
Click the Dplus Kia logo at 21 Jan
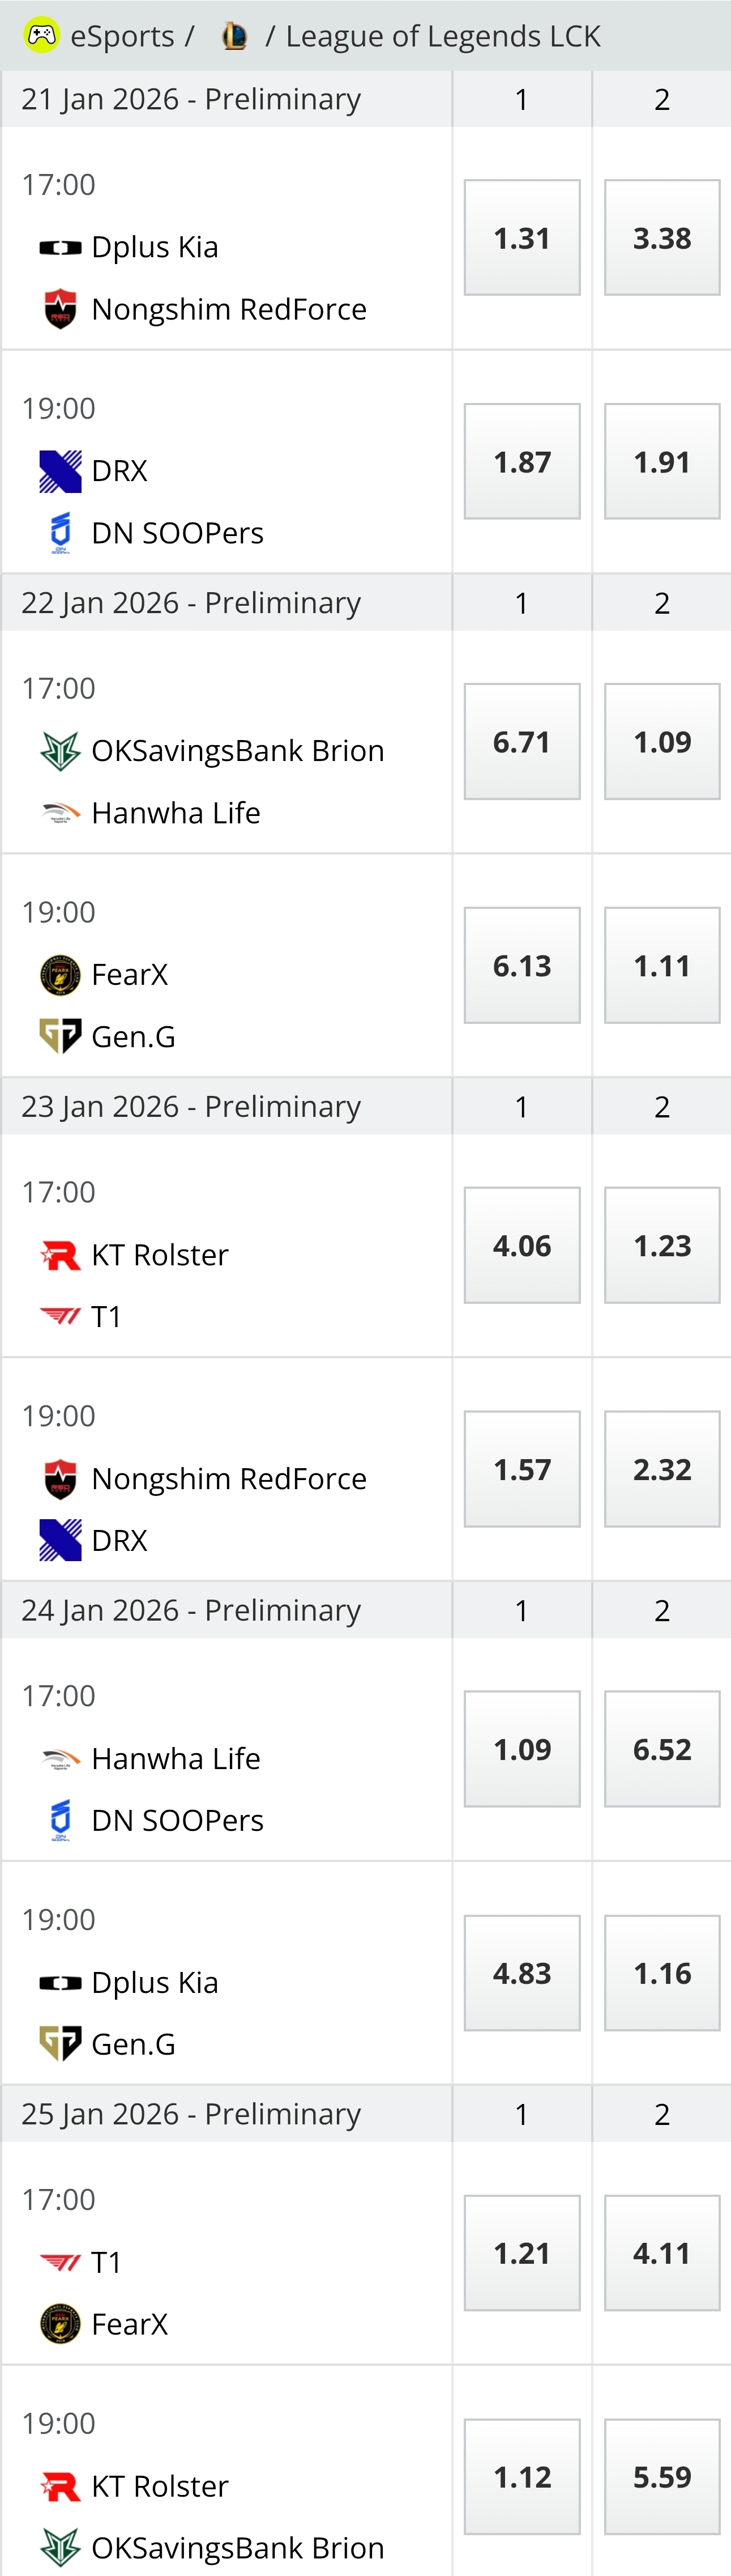click(60, 247)
